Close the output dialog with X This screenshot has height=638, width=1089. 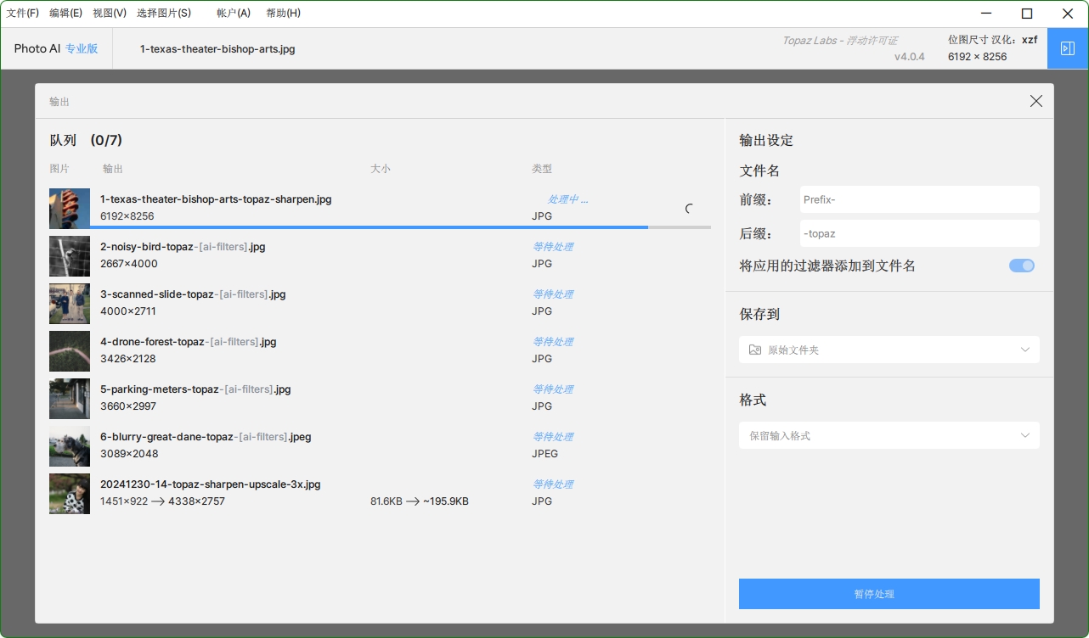(x=1035, y=101)
